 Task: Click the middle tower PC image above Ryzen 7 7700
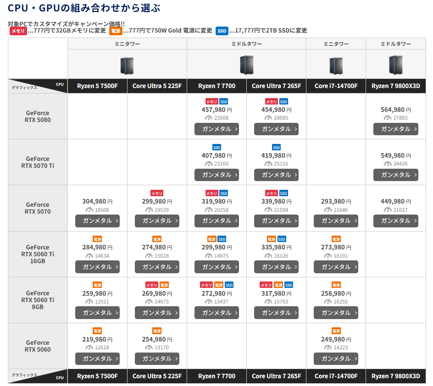coord(247,65)
